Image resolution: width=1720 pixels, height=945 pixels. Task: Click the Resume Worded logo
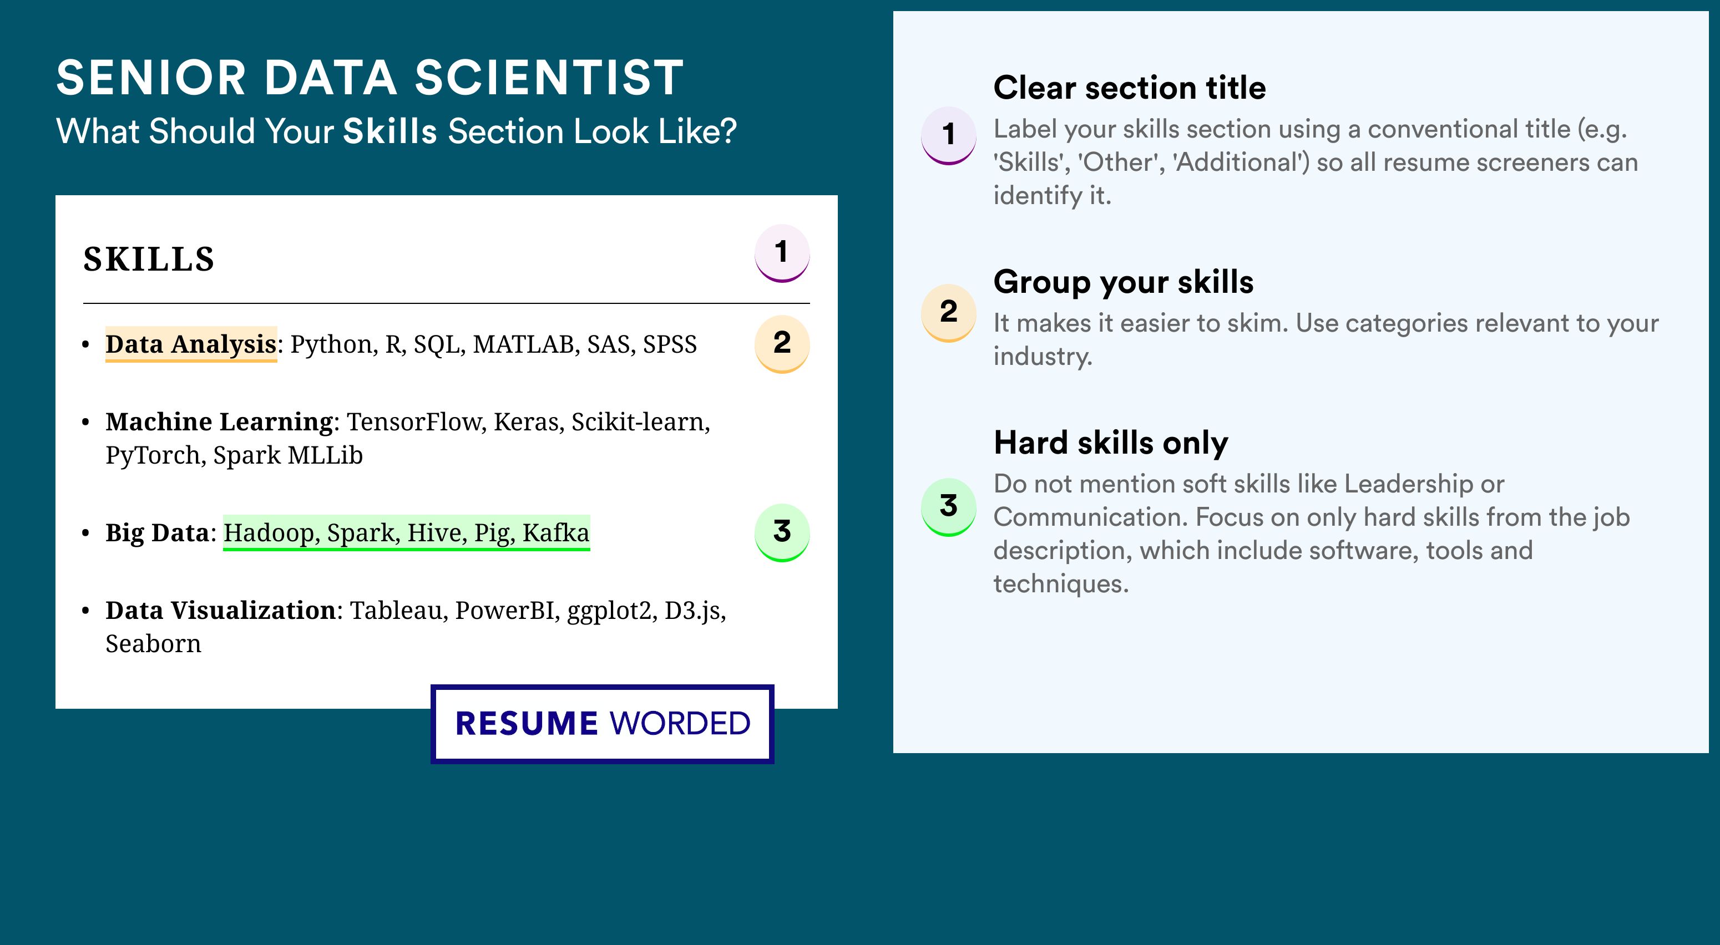pyautogui.click(x=602, y=724)
